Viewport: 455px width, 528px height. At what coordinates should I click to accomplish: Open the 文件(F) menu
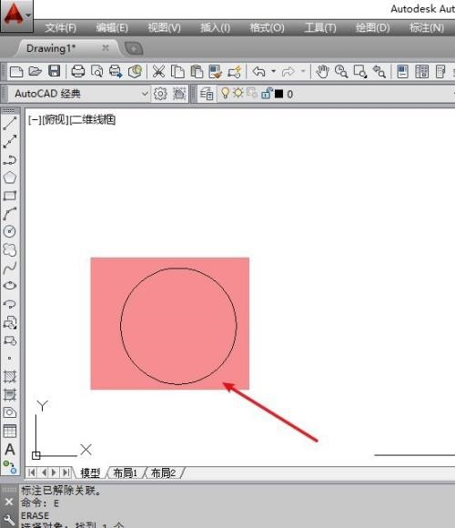61,27
